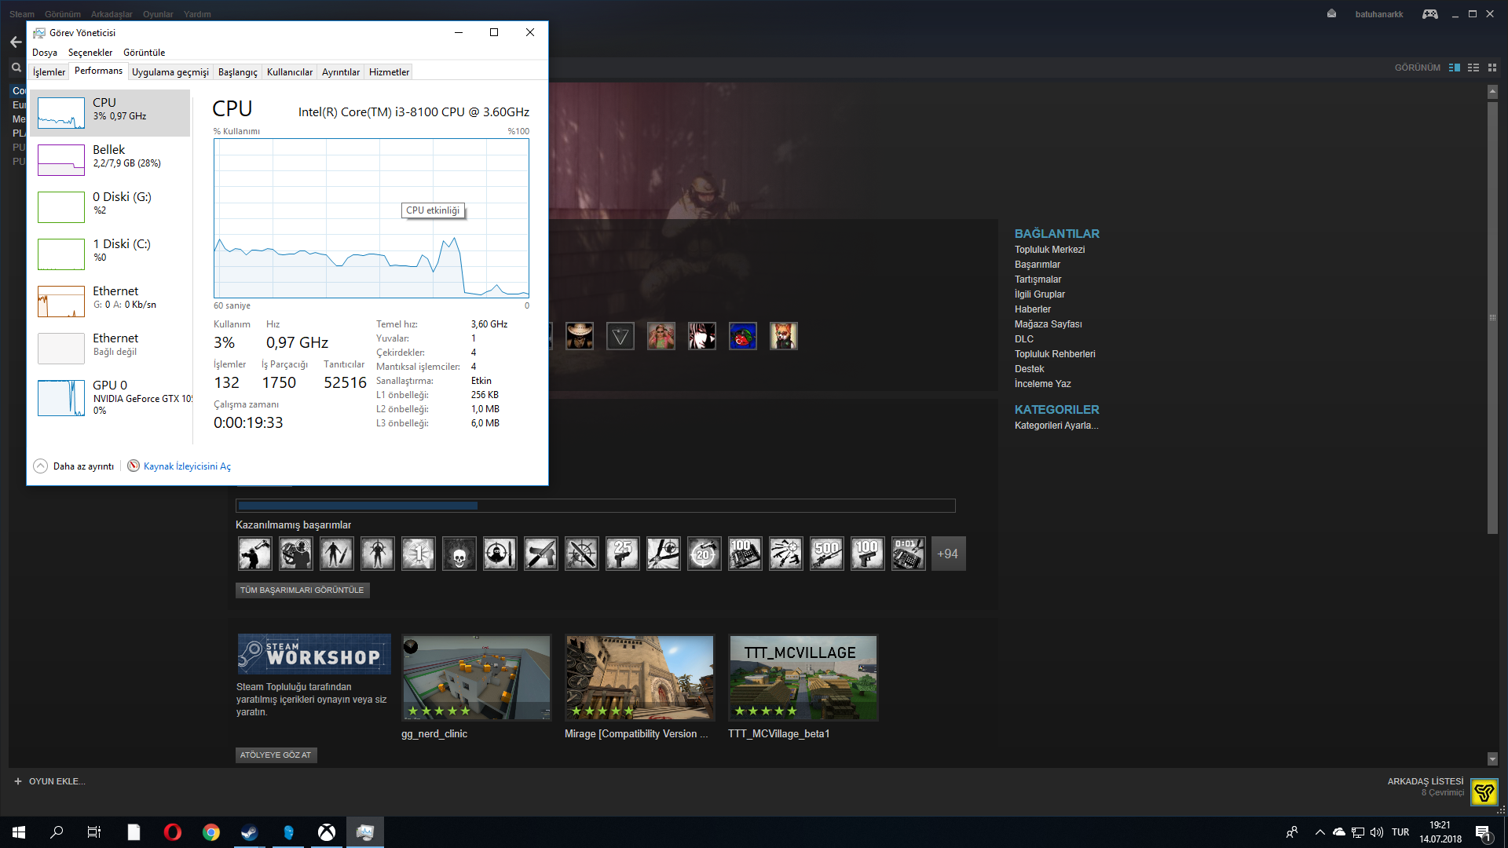Click the Steam library search magnifier icon
Viewport: 1508px width, 848px height.
[16, 68]
